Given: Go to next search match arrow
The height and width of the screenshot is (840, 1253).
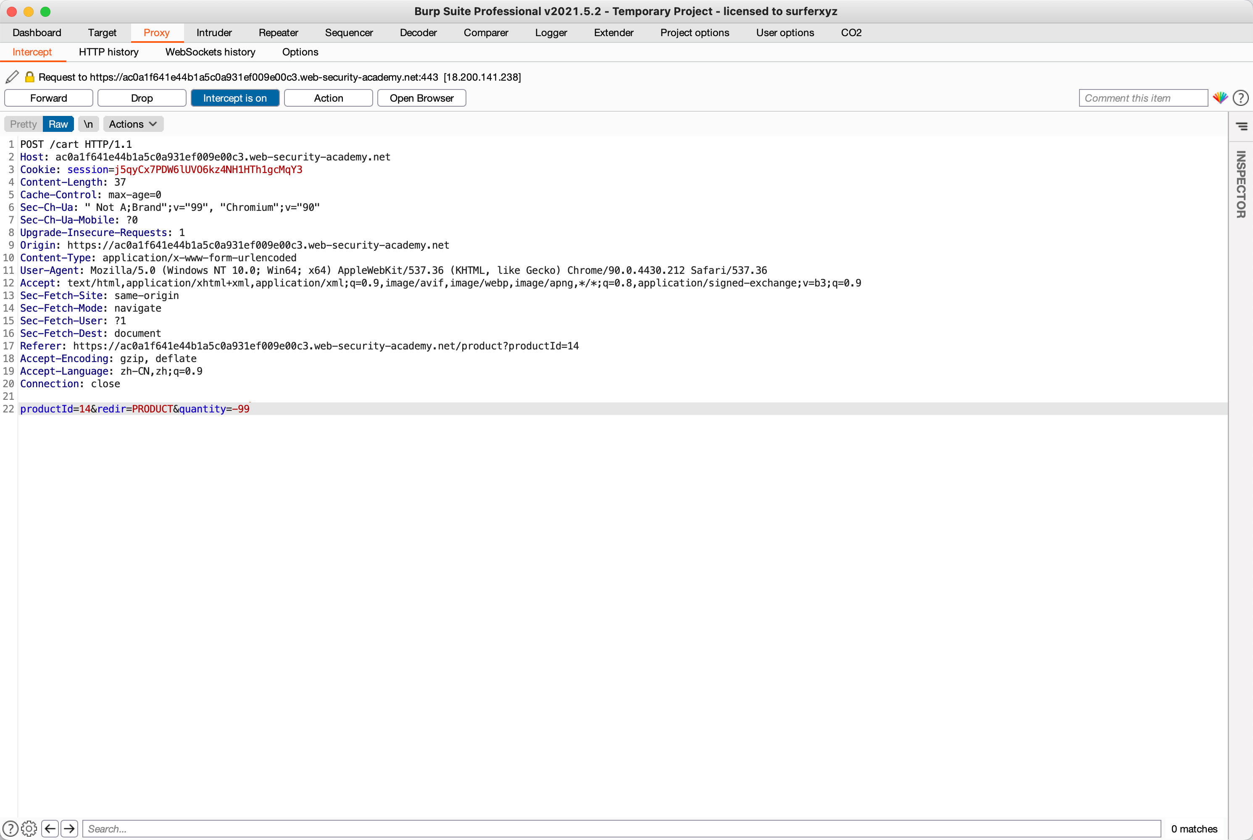Looking at the screenshot, I should [x=69, y=829].
